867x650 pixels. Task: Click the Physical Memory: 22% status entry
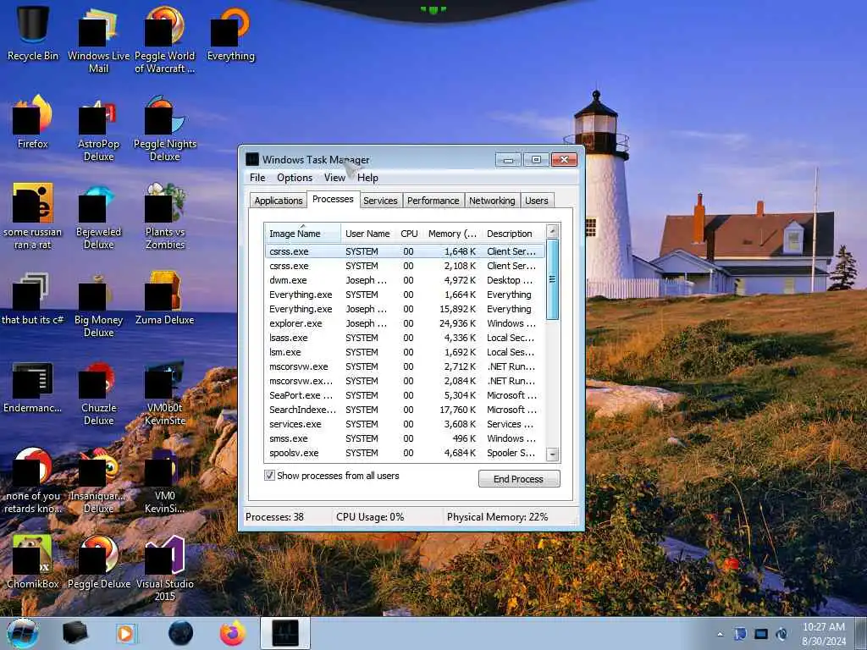[x=497, y=517]
